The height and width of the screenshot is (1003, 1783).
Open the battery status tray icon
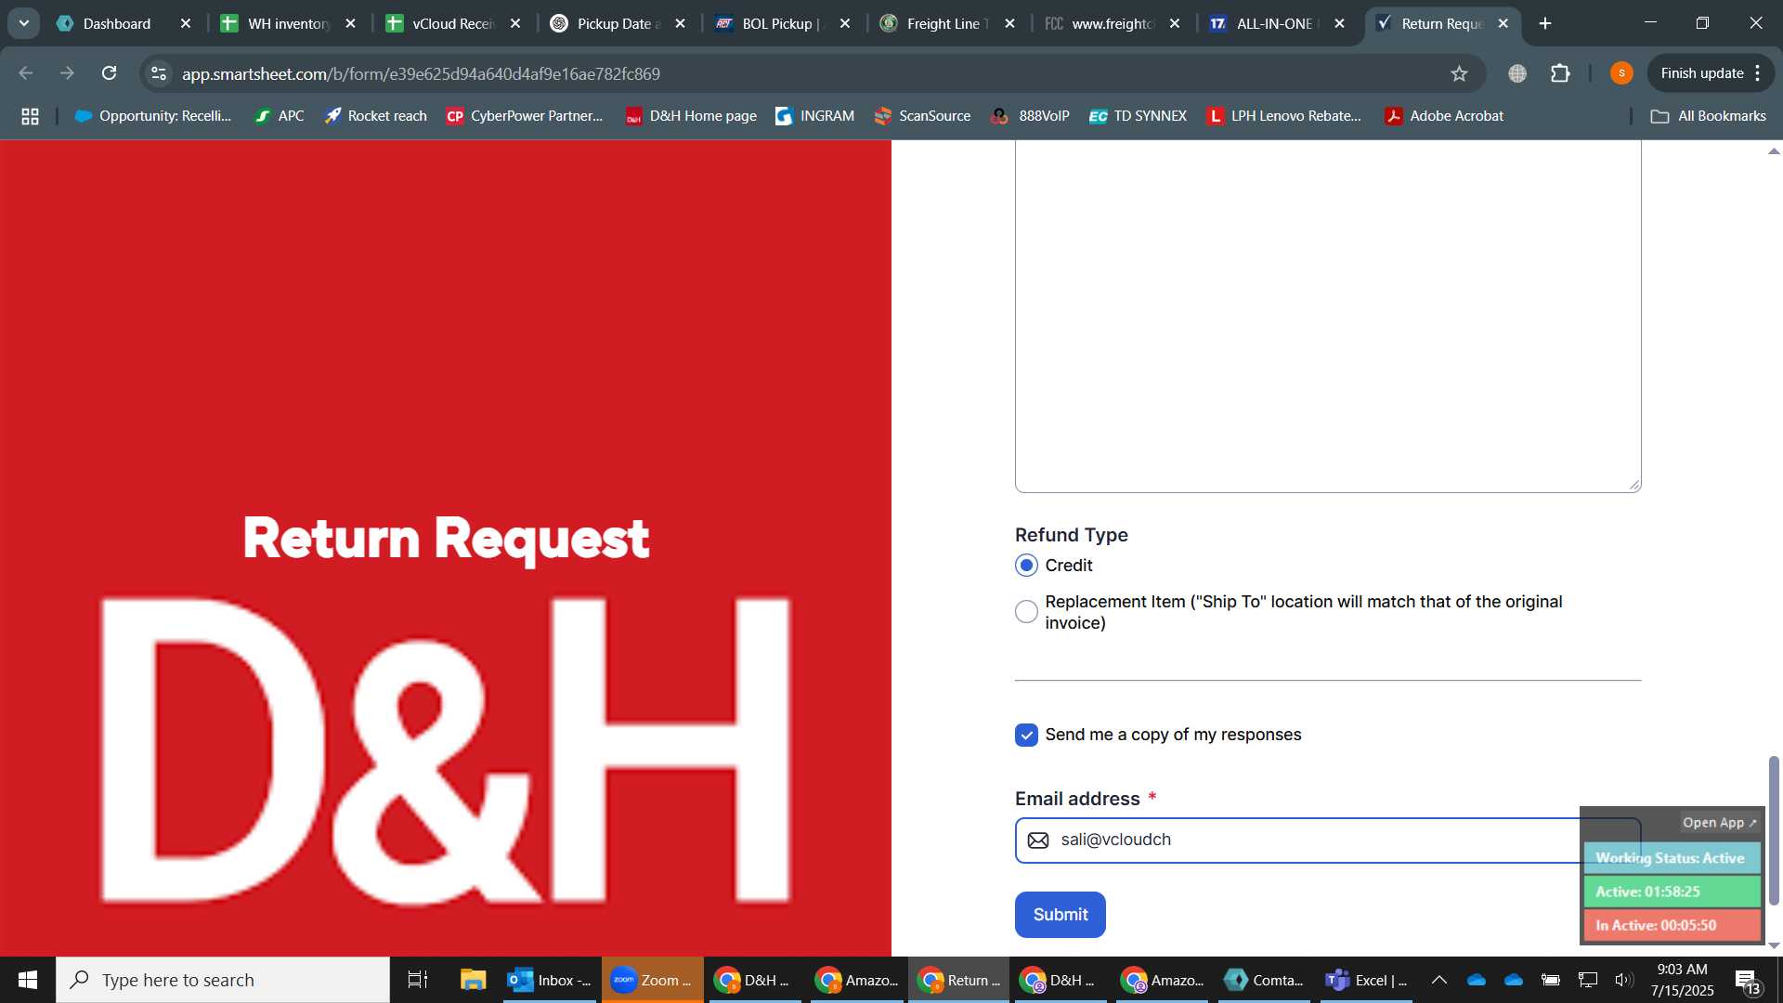pyautogui.click(x=1551, y=980)
